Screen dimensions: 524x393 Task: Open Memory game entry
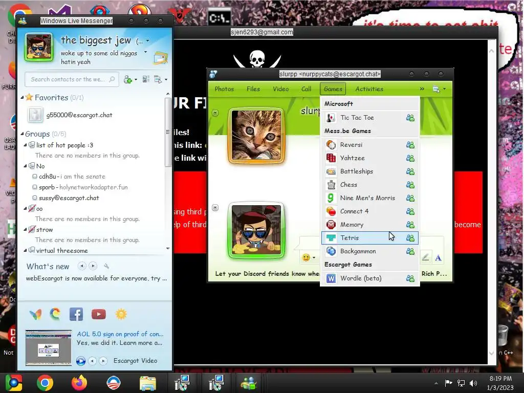pyautogui.click(x=369, y=225)
